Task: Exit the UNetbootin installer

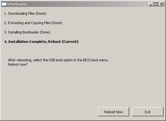Action: coord(148,112)
